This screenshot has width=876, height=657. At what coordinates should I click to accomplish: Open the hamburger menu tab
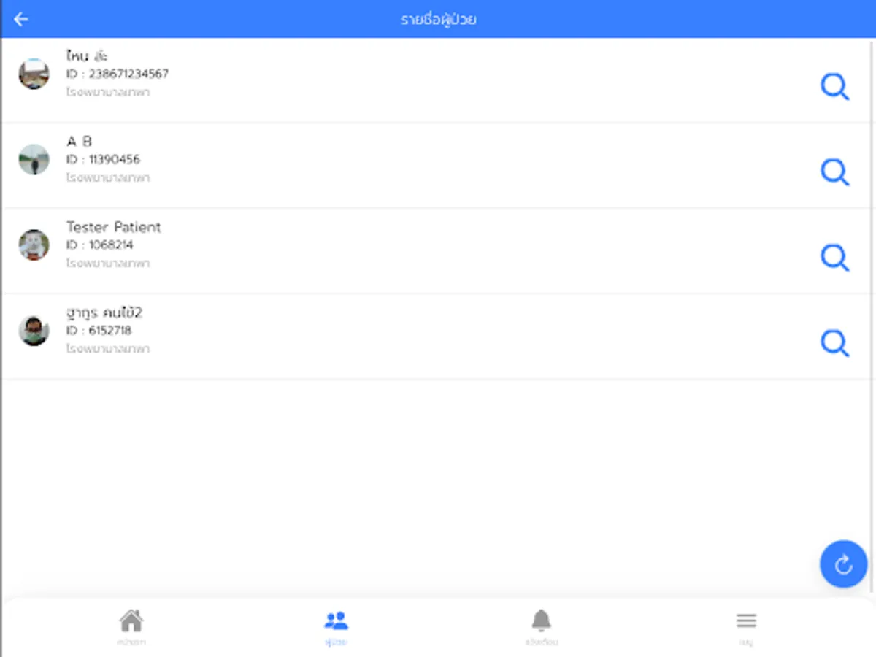pos(746,621)
